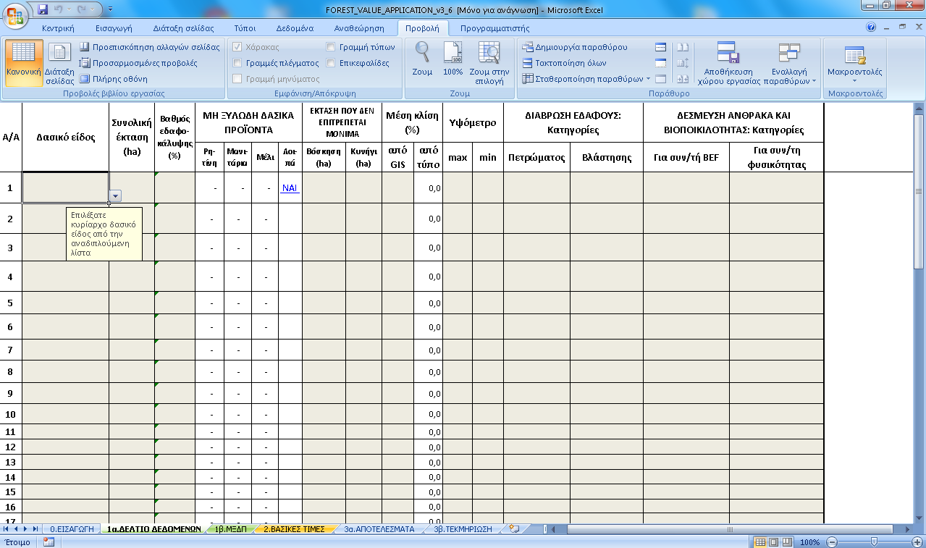Click Για συν/τή BEF column header
The image size is (926, 548).
pos(686,157)
